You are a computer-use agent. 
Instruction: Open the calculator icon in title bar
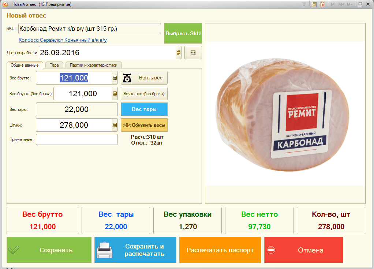pyautogui.click(x=314, y=4)
